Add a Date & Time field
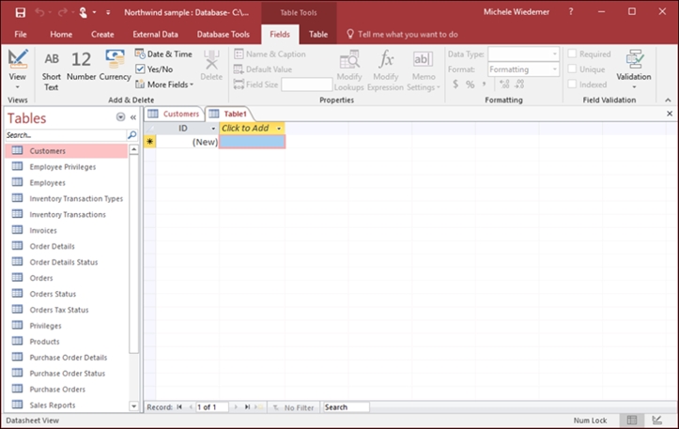The image size is (679, 429). [x=163, y=54]
